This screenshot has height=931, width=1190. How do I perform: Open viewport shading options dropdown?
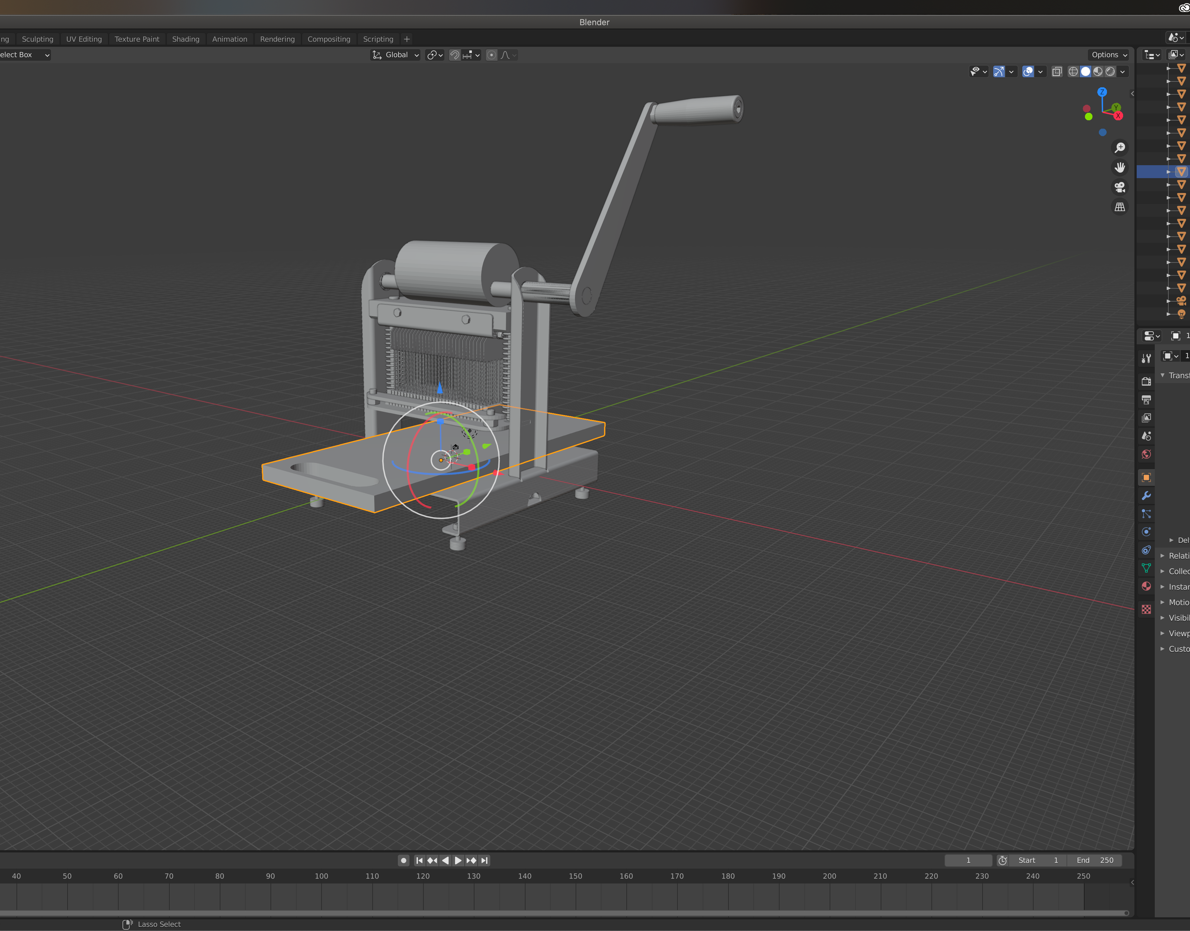click(1122, 71)
